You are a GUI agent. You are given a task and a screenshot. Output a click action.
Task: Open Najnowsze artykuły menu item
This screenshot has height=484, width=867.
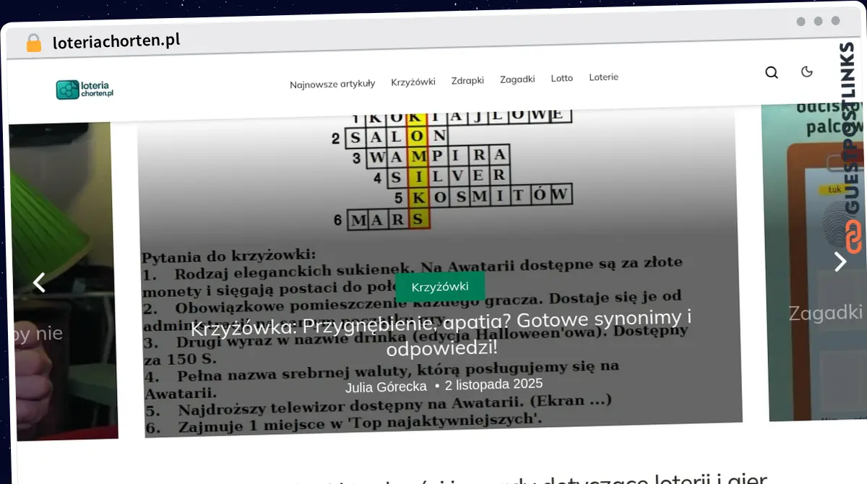tap(332, 83)
